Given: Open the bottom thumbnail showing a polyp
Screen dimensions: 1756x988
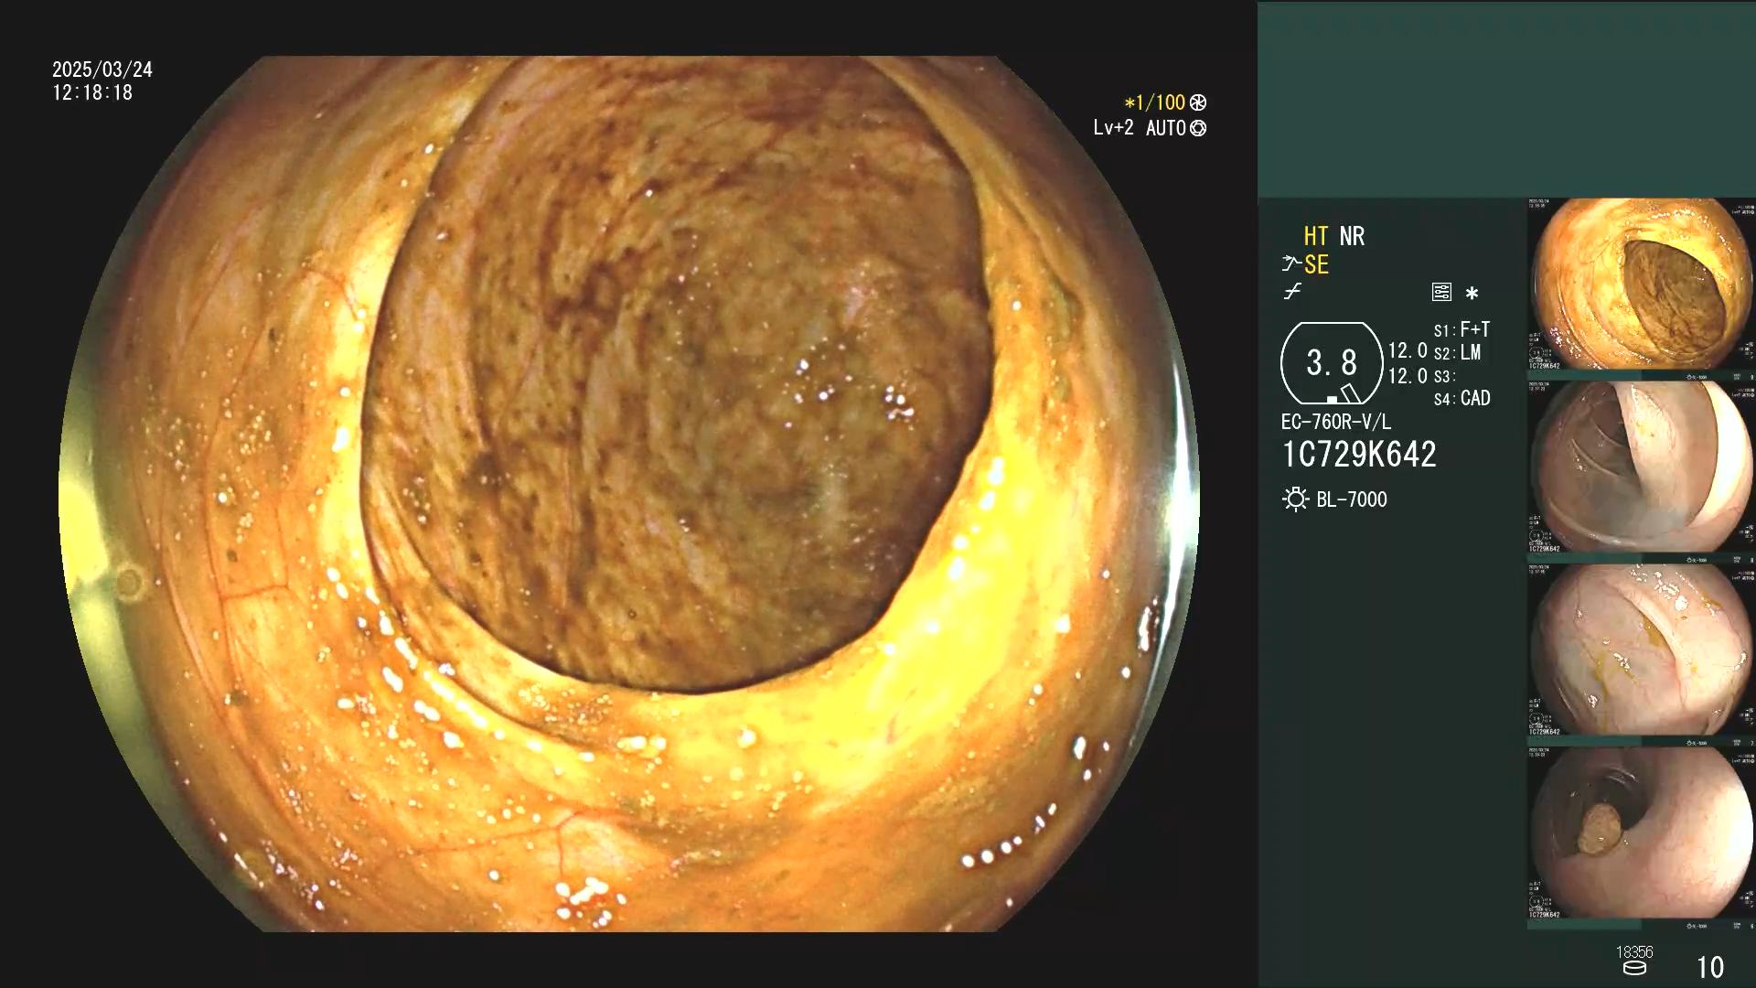Looking at the screenshot, I should click(1641, 832).
